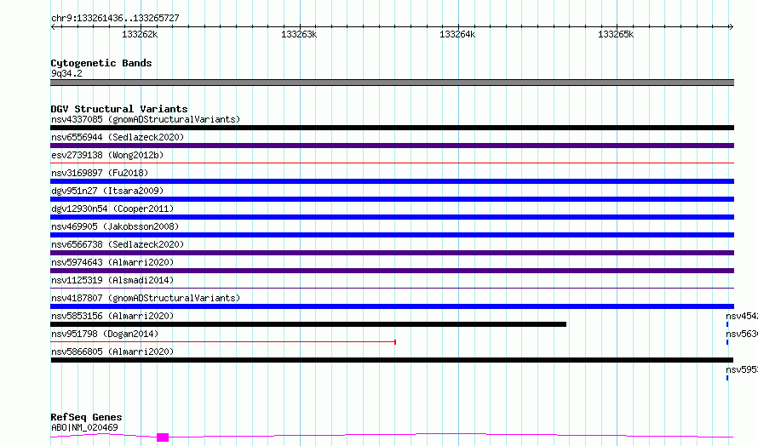Click nsv6556944 (Sedlazeck2020) label
The image size is (758, 446).
click(x=118, y=137)
